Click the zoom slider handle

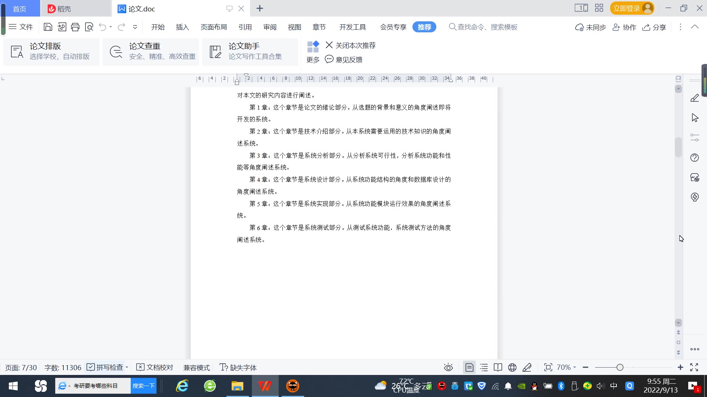[620, 367]
